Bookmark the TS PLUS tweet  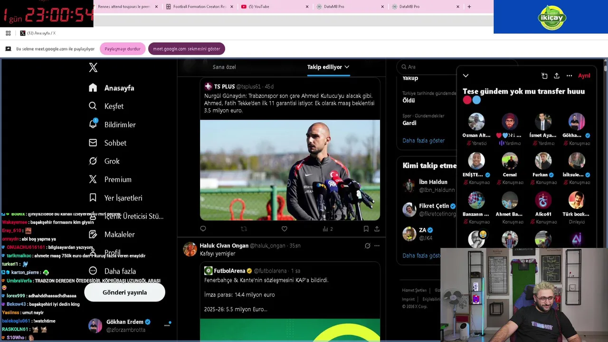(x=366, y=228)
